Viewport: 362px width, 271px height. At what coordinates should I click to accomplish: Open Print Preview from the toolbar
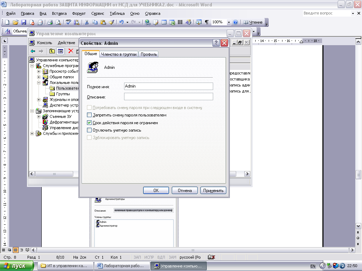(x=58, y=22)
